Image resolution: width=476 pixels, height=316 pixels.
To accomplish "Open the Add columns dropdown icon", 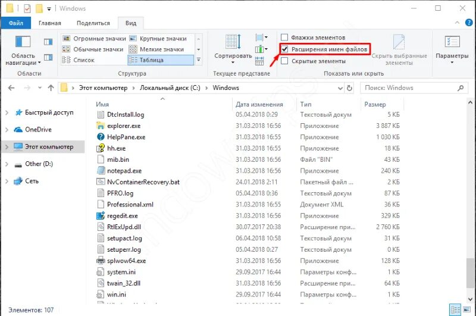I will (x=262, y=49).
